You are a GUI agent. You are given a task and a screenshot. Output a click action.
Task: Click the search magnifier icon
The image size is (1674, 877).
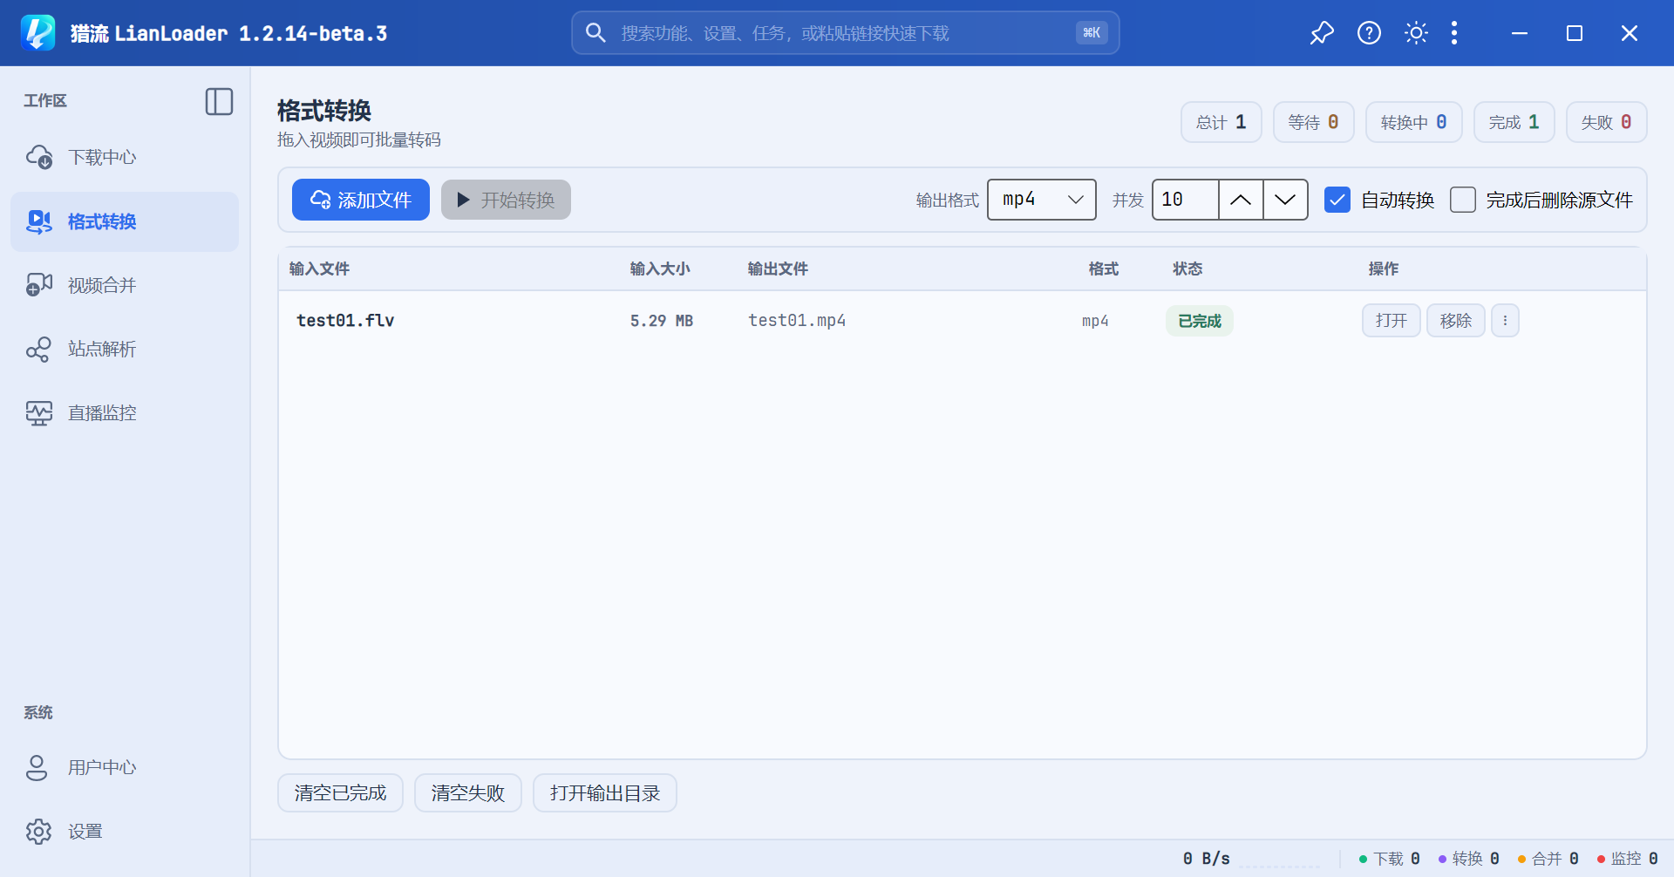click(x=595, y=33)
